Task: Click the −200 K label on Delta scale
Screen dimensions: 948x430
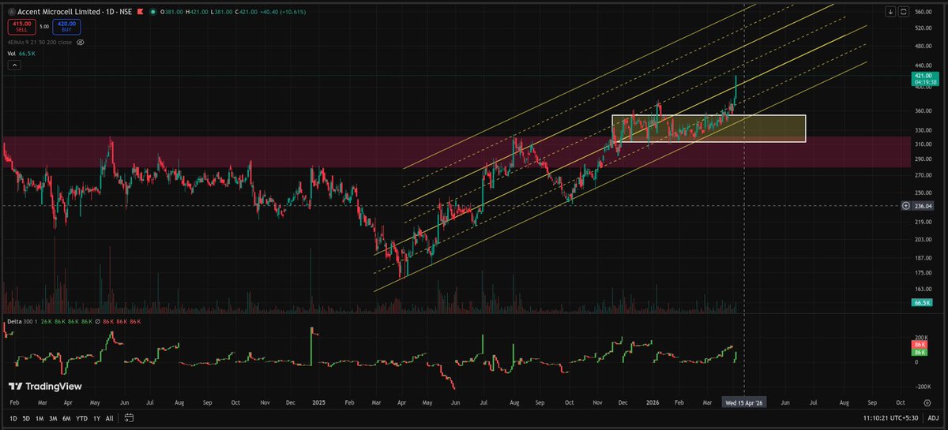Action: (x=921, y=387)
